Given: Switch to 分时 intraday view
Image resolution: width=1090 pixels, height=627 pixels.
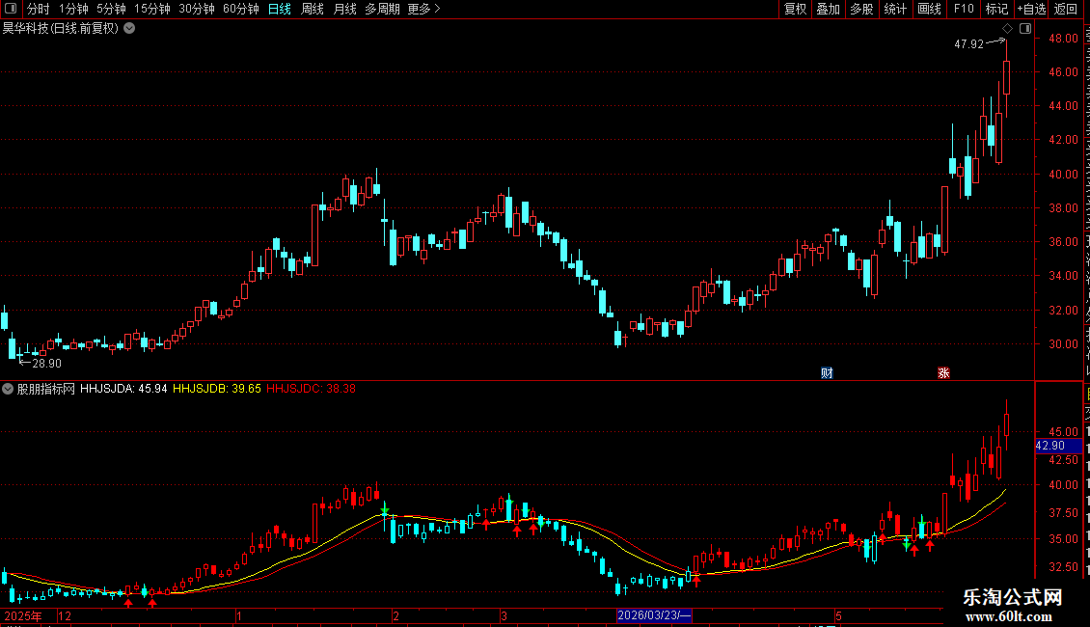Looking at the screenshot, I should pos(39,9).
